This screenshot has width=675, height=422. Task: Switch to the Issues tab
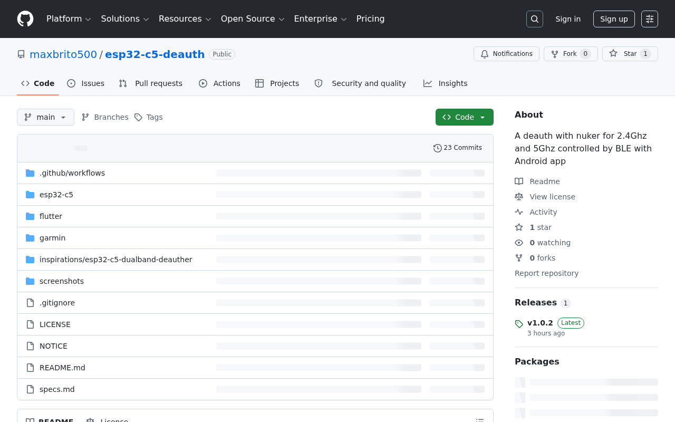[x=86, y=83]
